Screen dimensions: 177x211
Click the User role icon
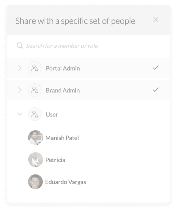click(35, 114)
